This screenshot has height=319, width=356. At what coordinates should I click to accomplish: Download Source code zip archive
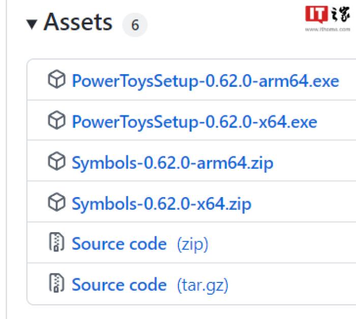pyautogui.click(x=140, y=244)
